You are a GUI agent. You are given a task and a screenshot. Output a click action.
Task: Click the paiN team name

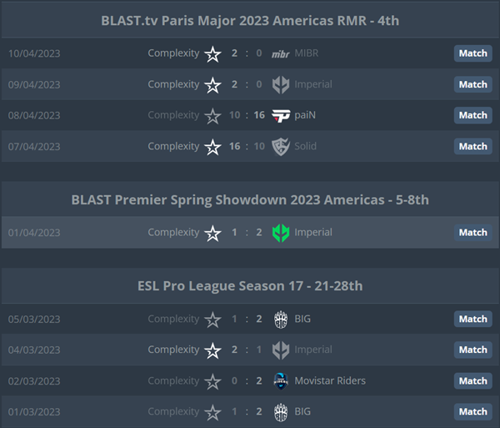(x=305, y=115)
